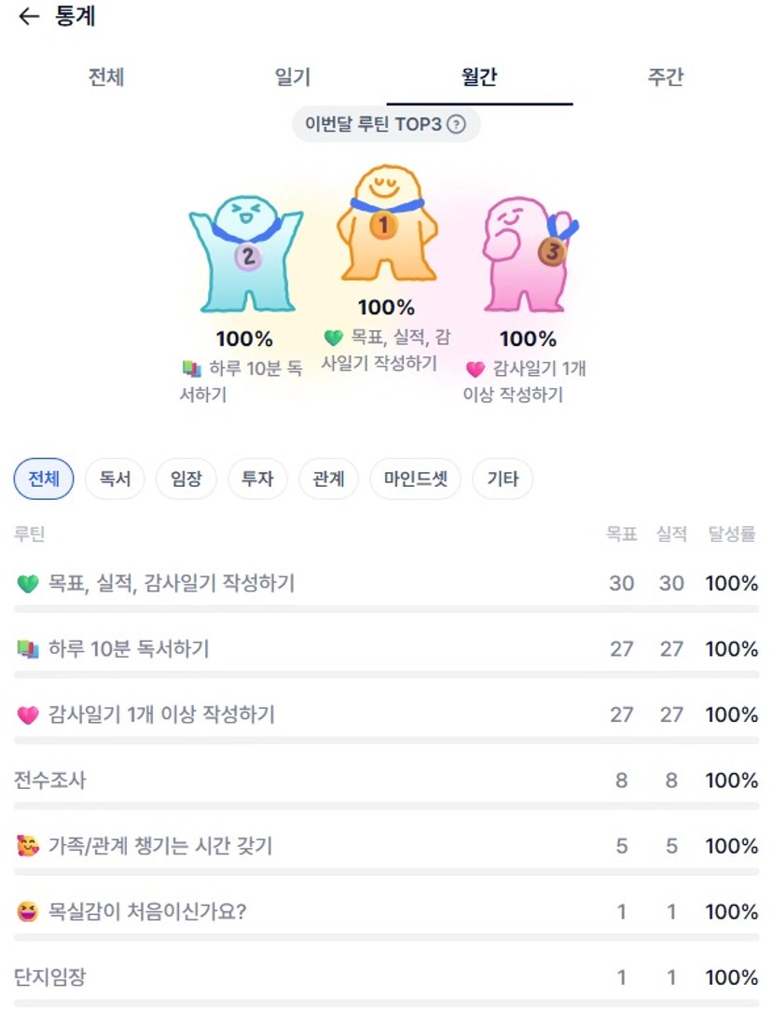Click green heart icon in routine list
Screen dimensions: 771x1026
tap(28, 584)
